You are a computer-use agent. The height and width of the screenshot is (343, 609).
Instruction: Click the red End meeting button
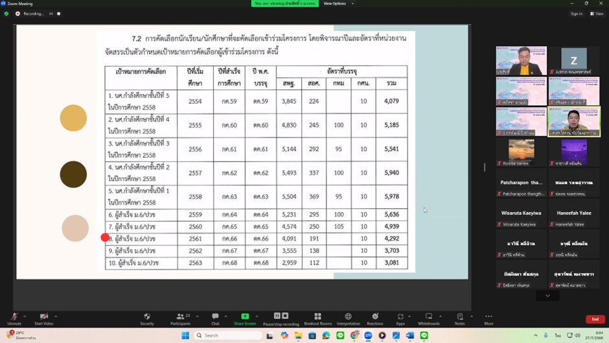coord(595,319)
